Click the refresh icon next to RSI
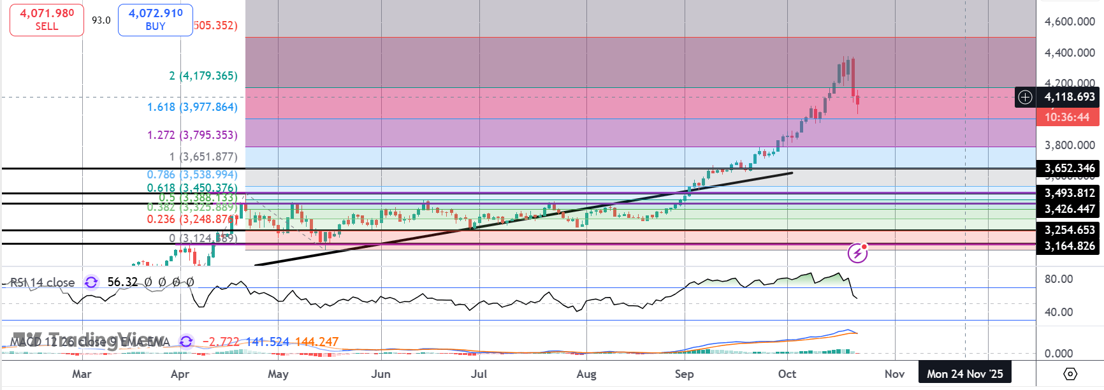Image resolution: width=1104 pixels, height=390 pixels. coord(91,282)
